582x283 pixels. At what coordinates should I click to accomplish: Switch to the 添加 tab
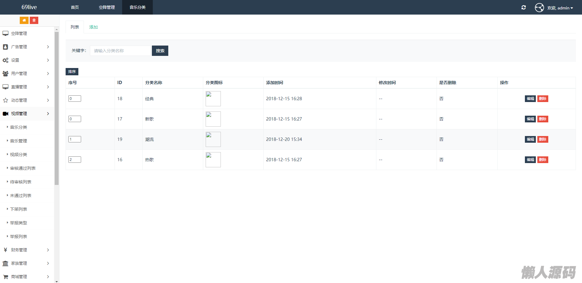pos(93,27)
